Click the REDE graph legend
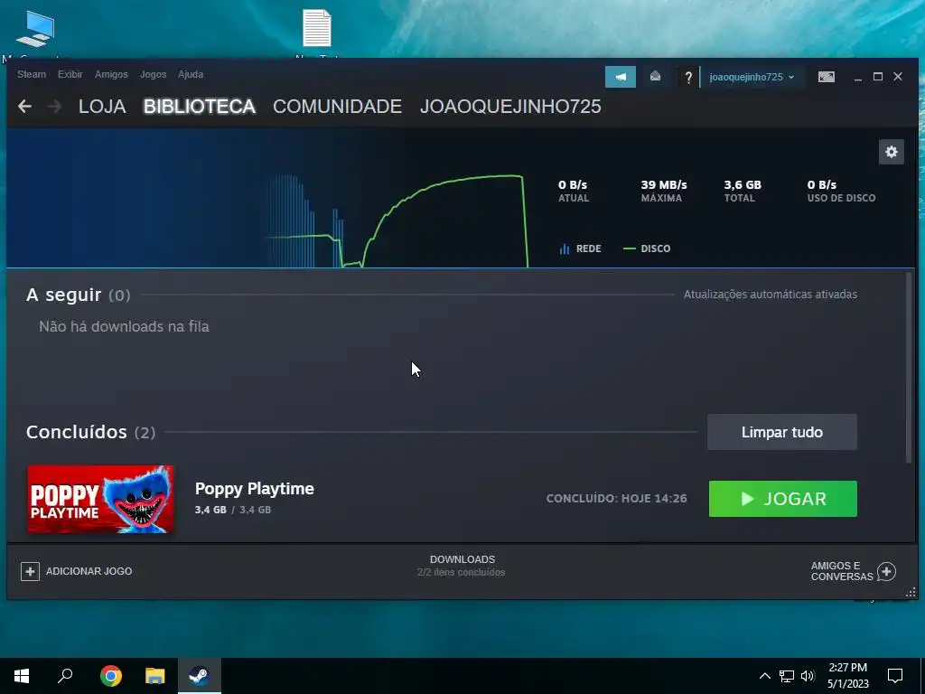Viewport: 925px width, 694px height. click(x=581, y=249)
